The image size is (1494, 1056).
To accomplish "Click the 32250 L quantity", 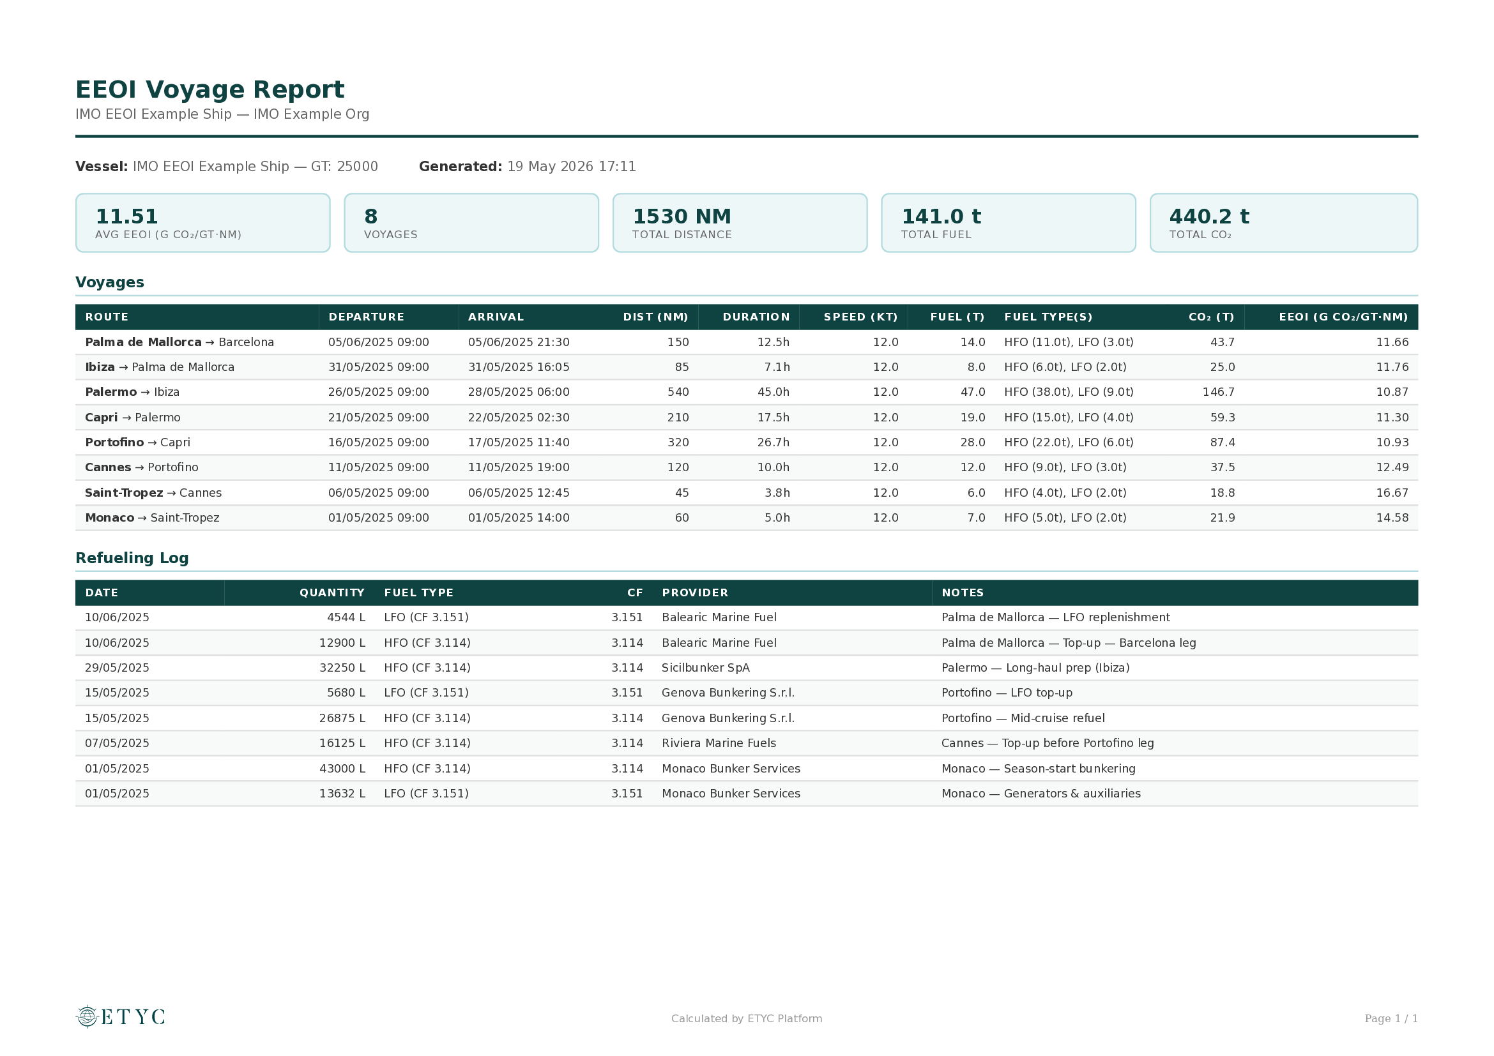I will pos(342,668).
